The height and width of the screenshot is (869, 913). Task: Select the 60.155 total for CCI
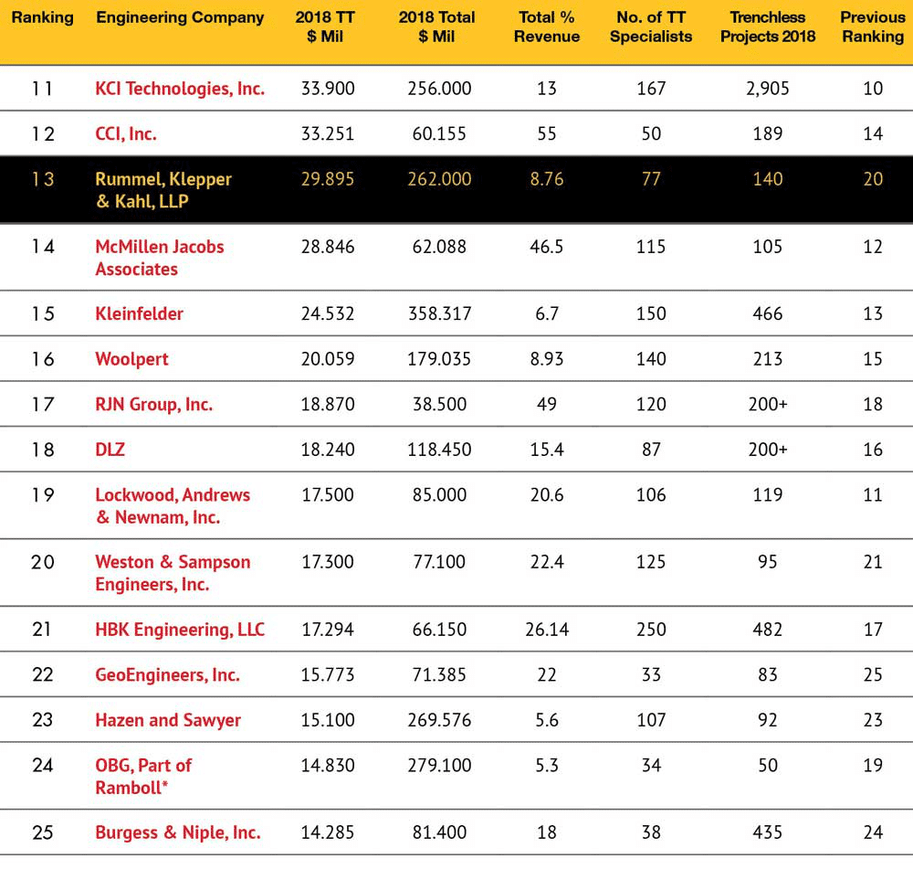click(x=440, y=134)
